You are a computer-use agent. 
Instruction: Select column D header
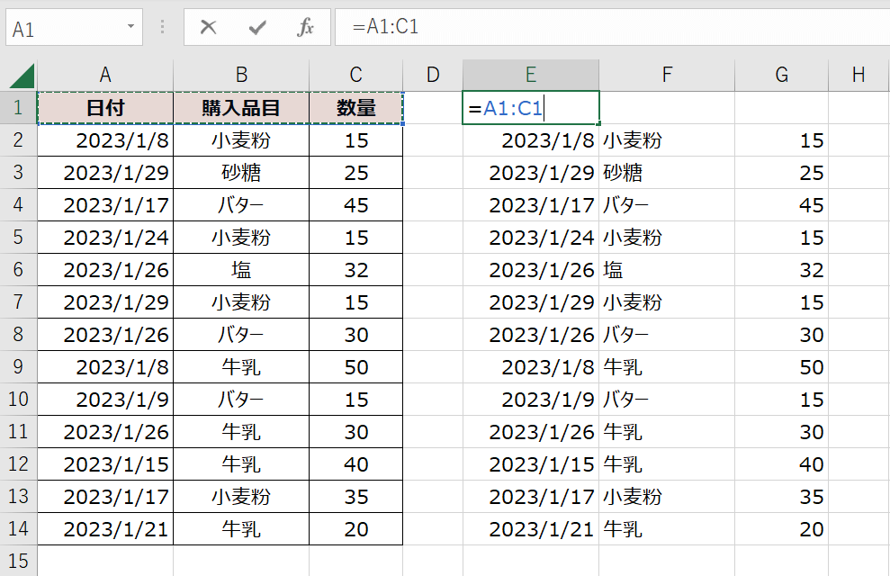pos(433,76)
